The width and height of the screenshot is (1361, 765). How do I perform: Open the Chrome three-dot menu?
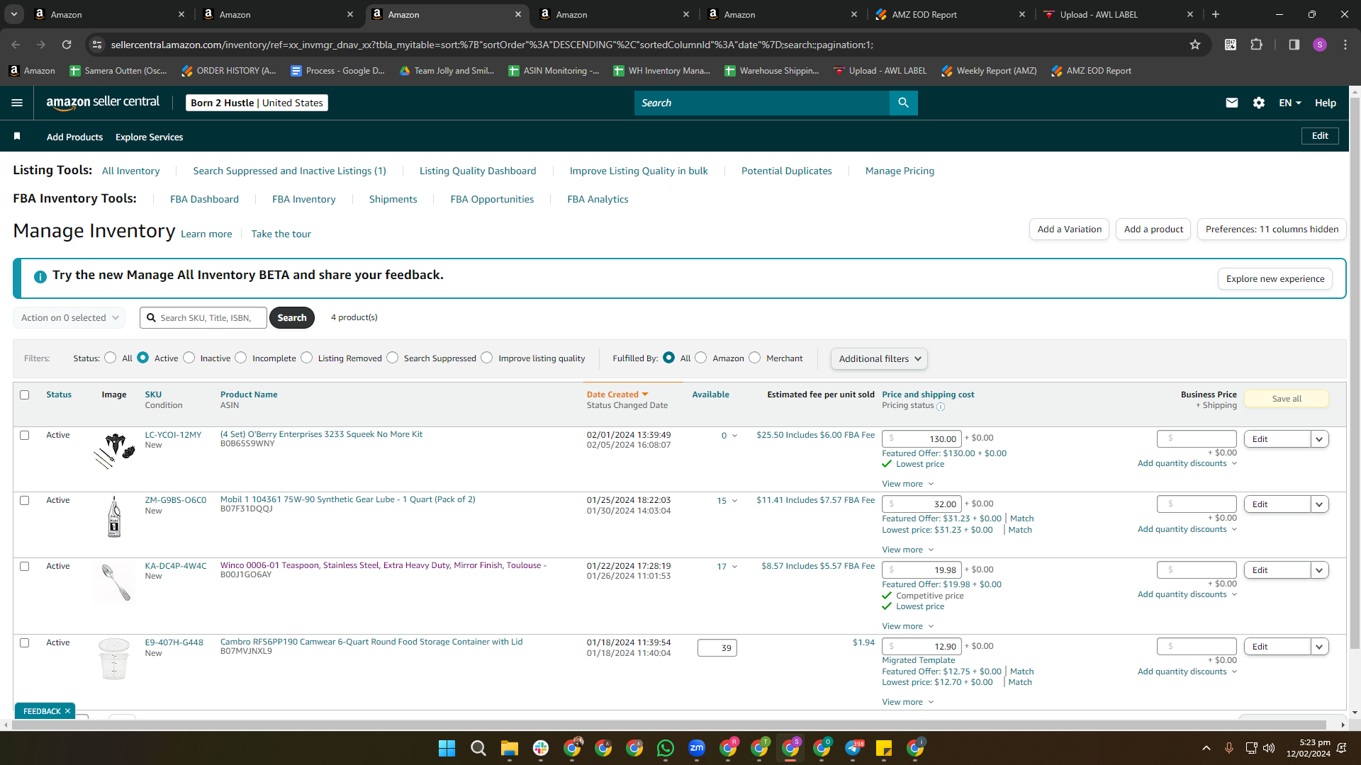[x=1345, y=45]
